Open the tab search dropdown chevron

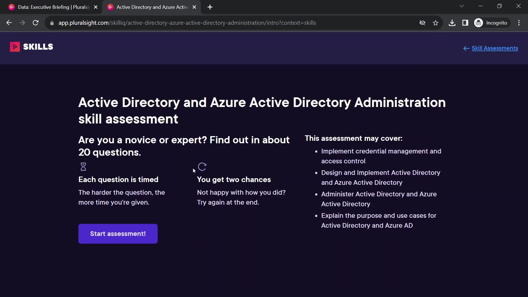point(462,6)
